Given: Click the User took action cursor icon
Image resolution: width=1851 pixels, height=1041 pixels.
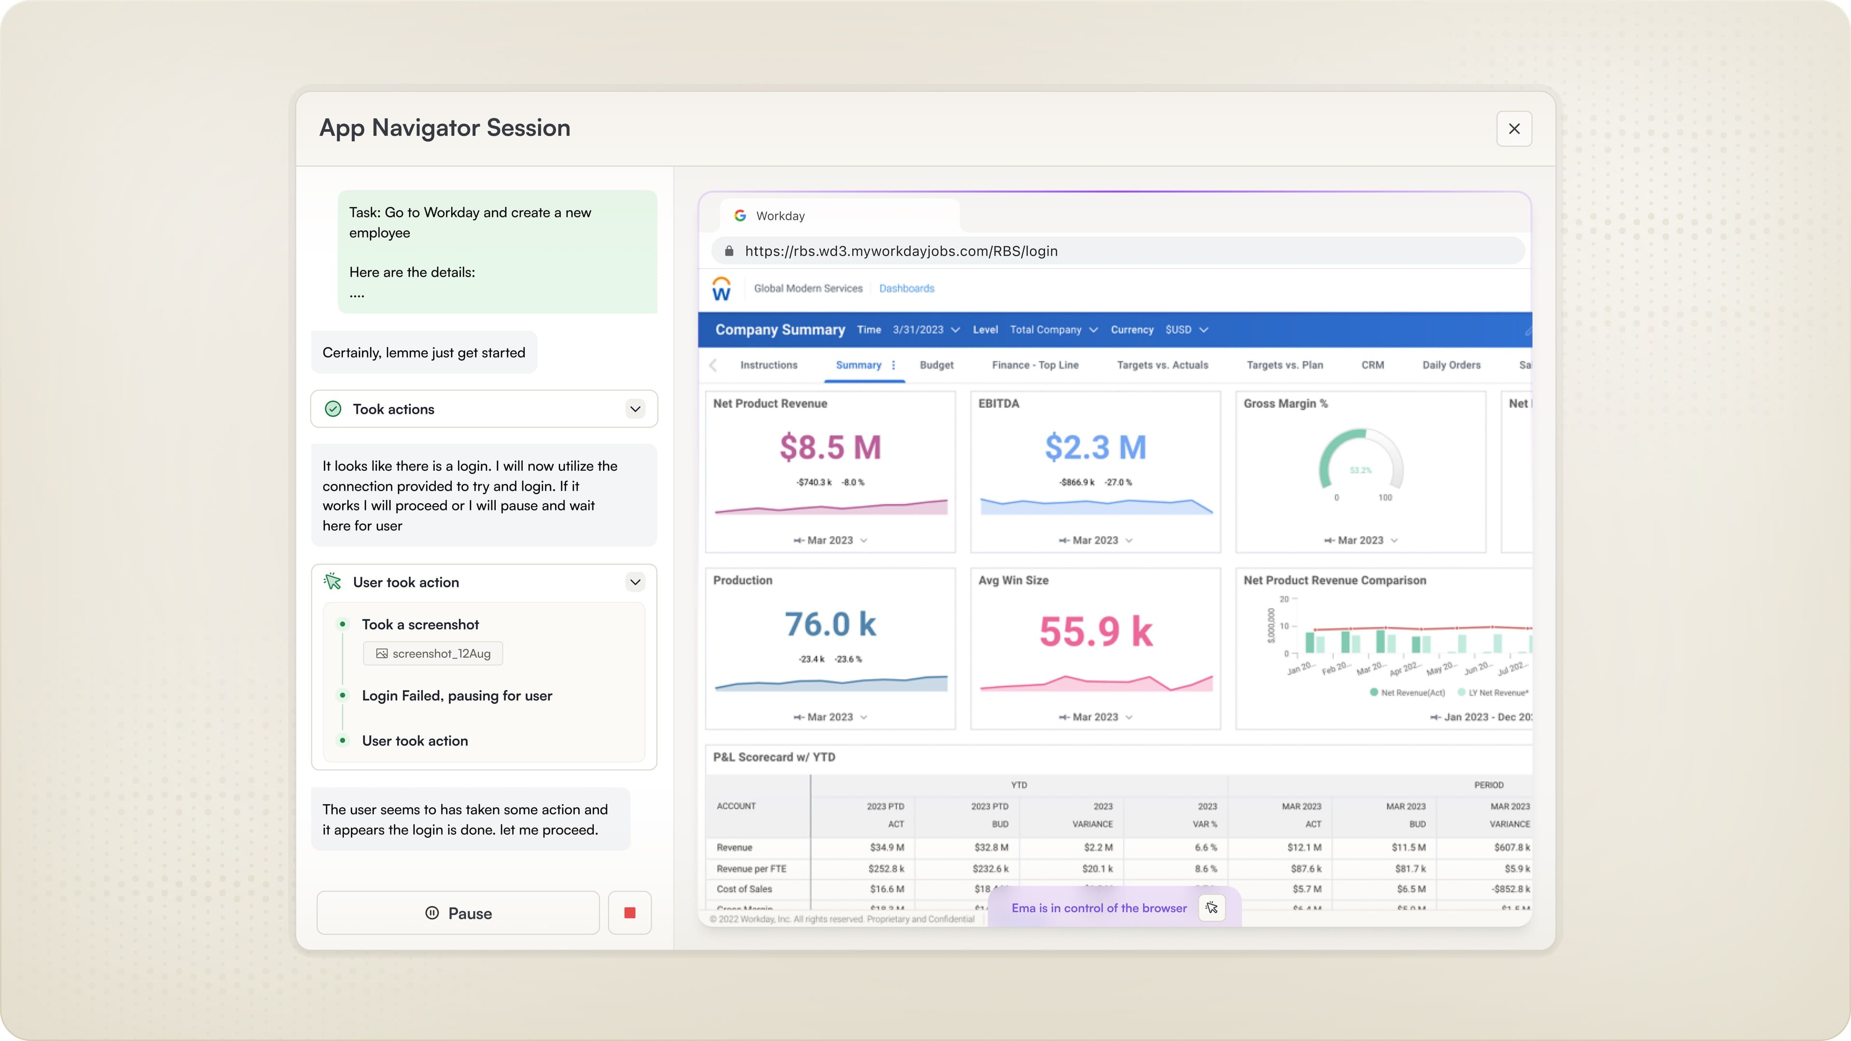Looking at the screenshot, I should (x=333, y=581).
